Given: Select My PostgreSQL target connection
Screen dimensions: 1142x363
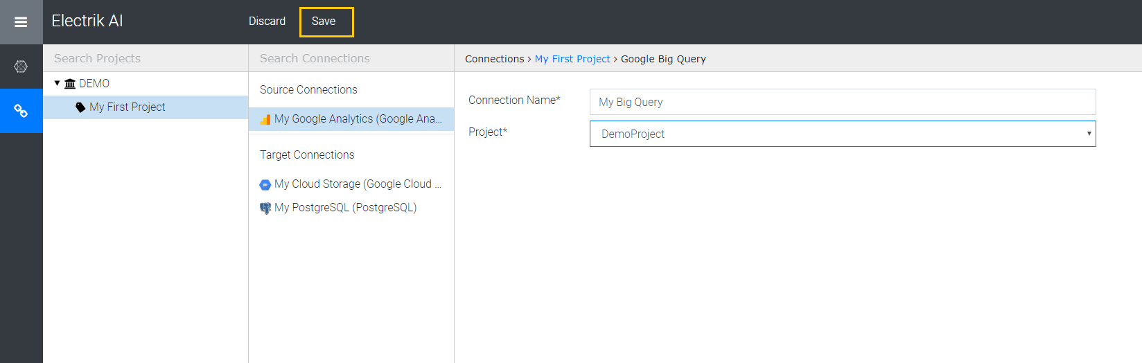Looking at the screenshot, I should (345, 208).
